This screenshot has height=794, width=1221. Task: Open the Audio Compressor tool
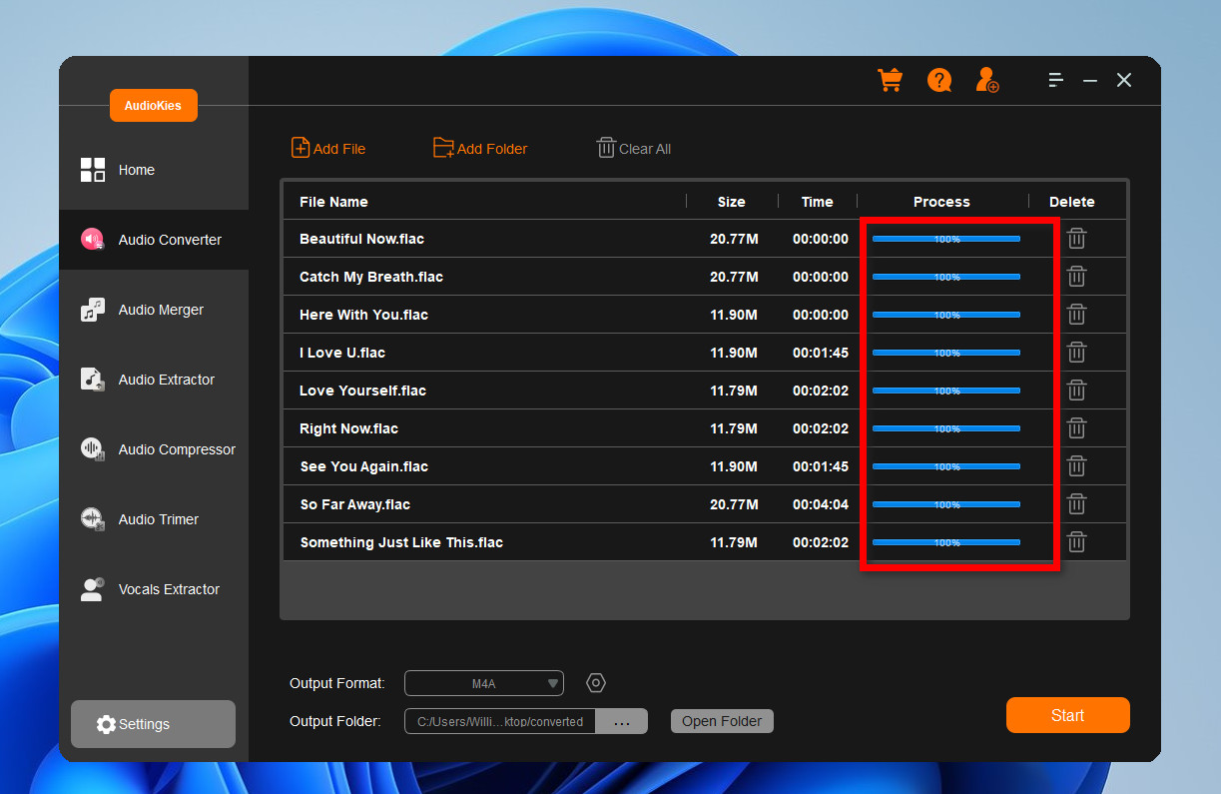pyautogui.click(x=154, y=449)
